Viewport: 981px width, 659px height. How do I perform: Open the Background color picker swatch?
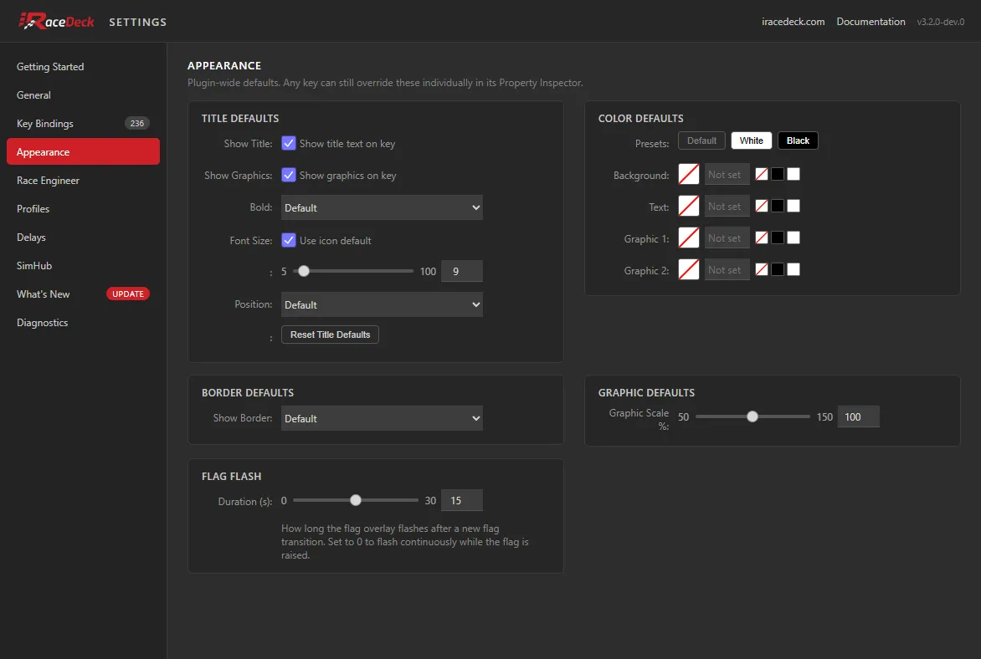tap(689, 175)
